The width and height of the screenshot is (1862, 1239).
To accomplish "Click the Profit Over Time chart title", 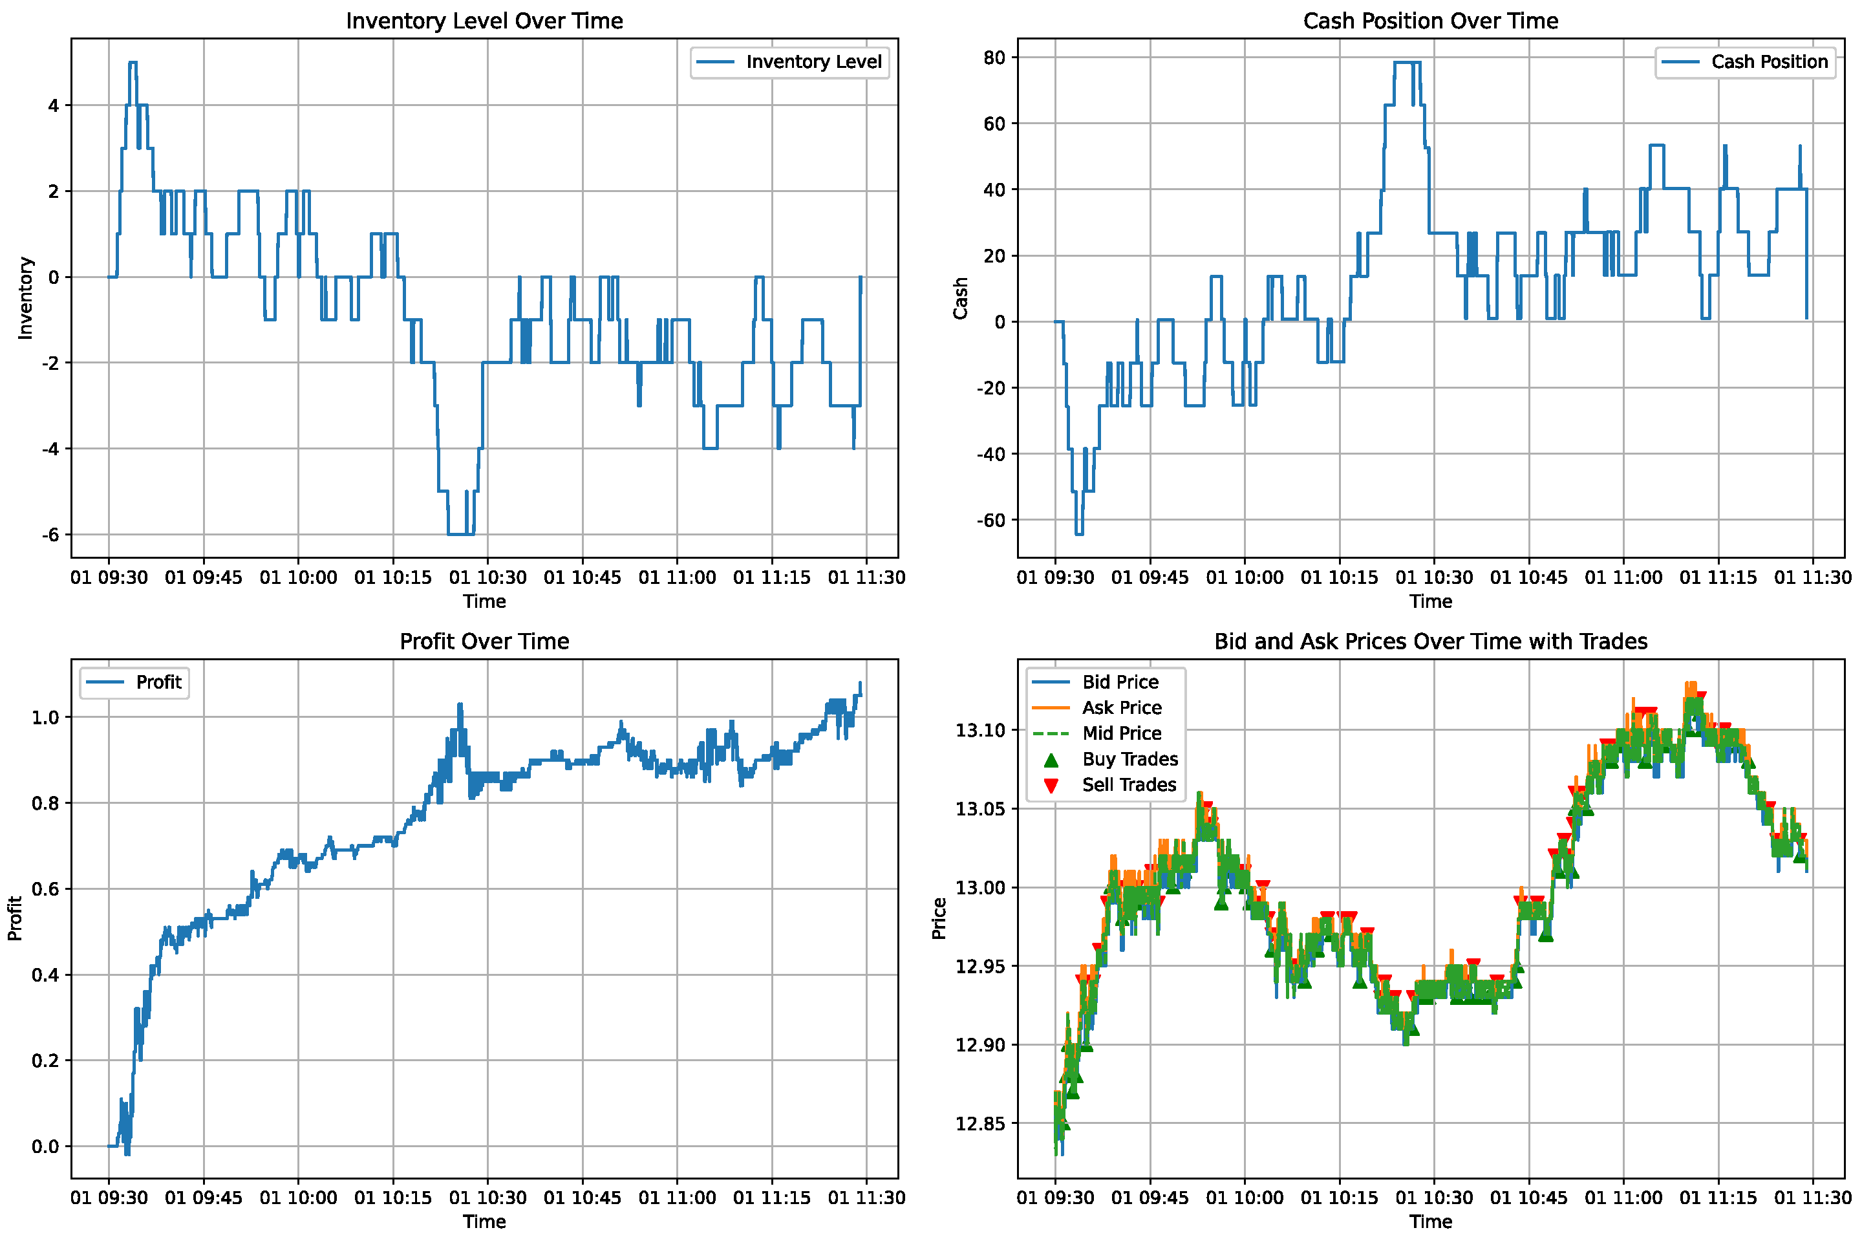I will (484, 641).
